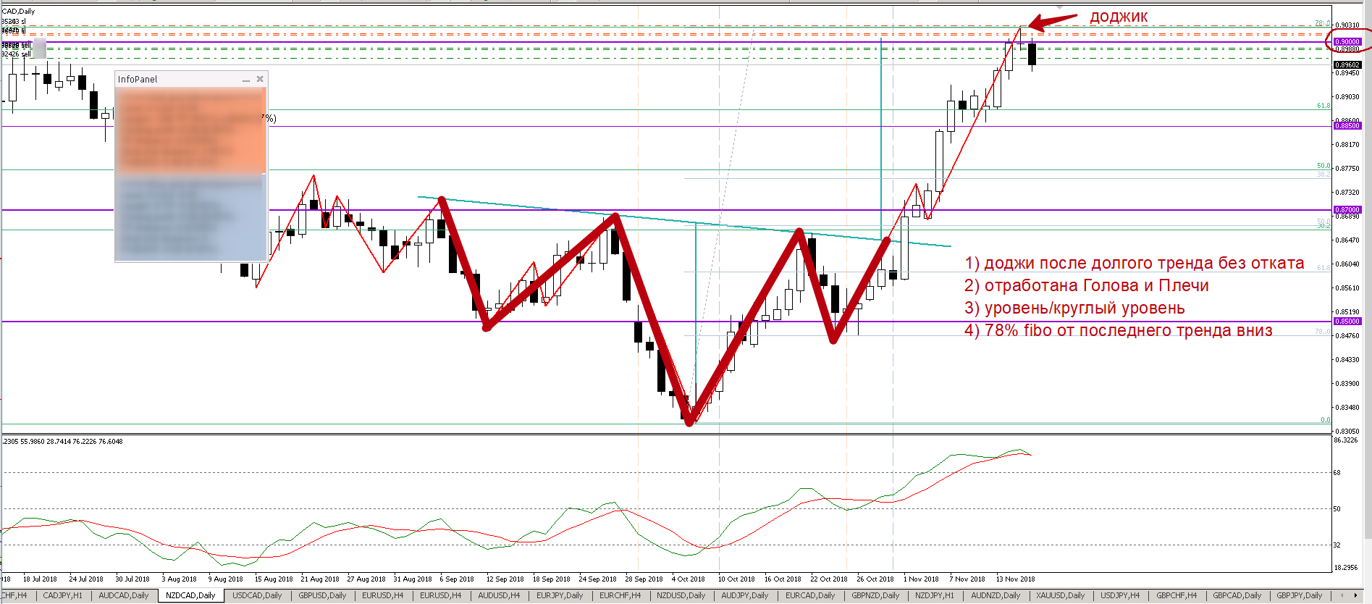This screenshot has width=1372, height=604.
Task: Click the indicator scale value 18.2956
Action: pyautogui.click(x=1347, y=568)
